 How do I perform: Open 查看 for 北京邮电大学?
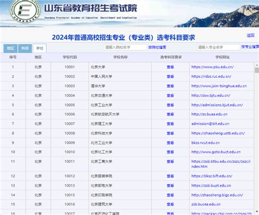tap(170, 186)
